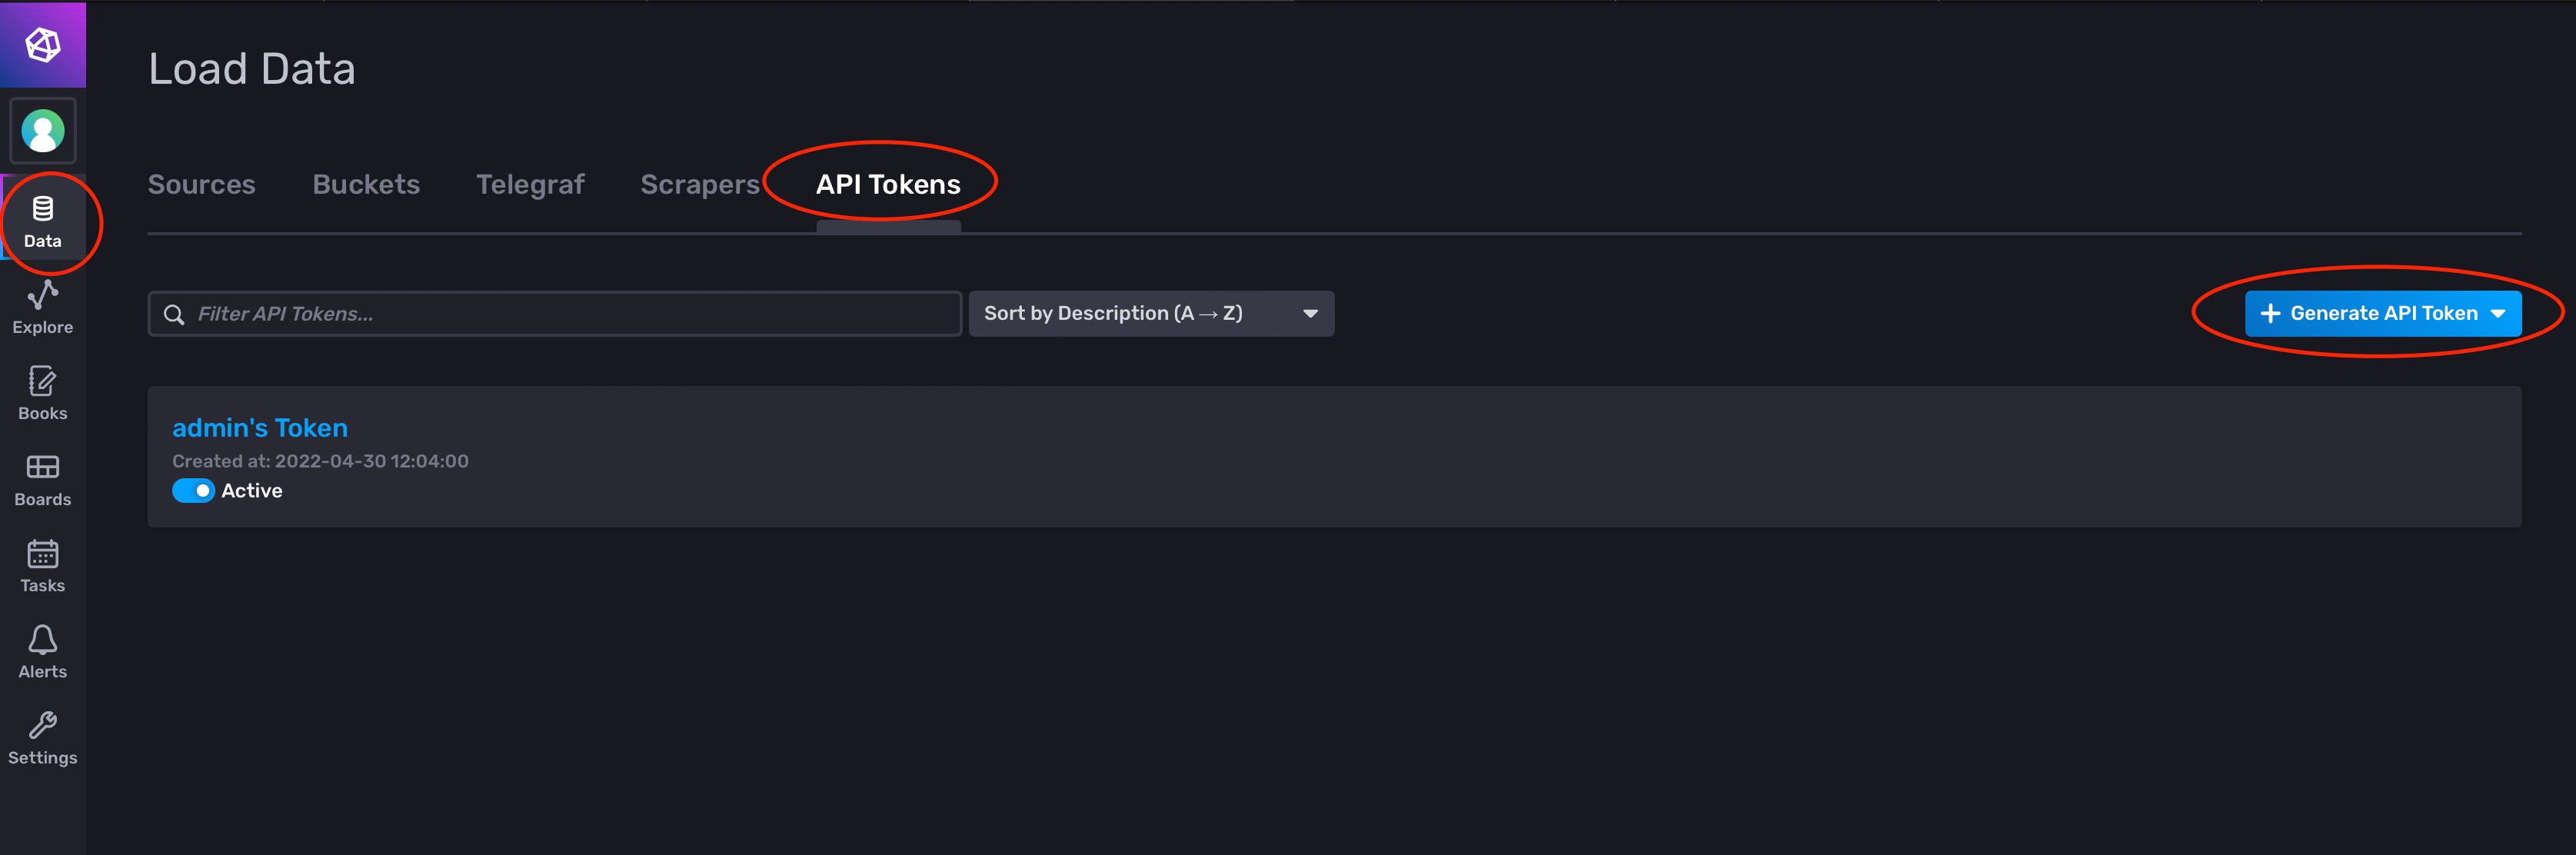
Task: Open the Boards dashboards section
Action: [43, 479]
